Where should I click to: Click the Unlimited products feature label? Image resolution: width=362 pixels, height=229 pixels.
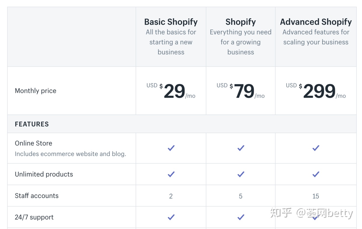point(44,174)
